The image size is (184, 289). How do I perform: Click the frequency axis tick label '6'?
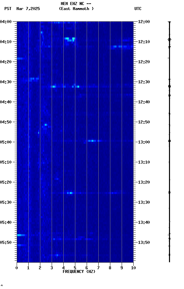coord(87,268)
